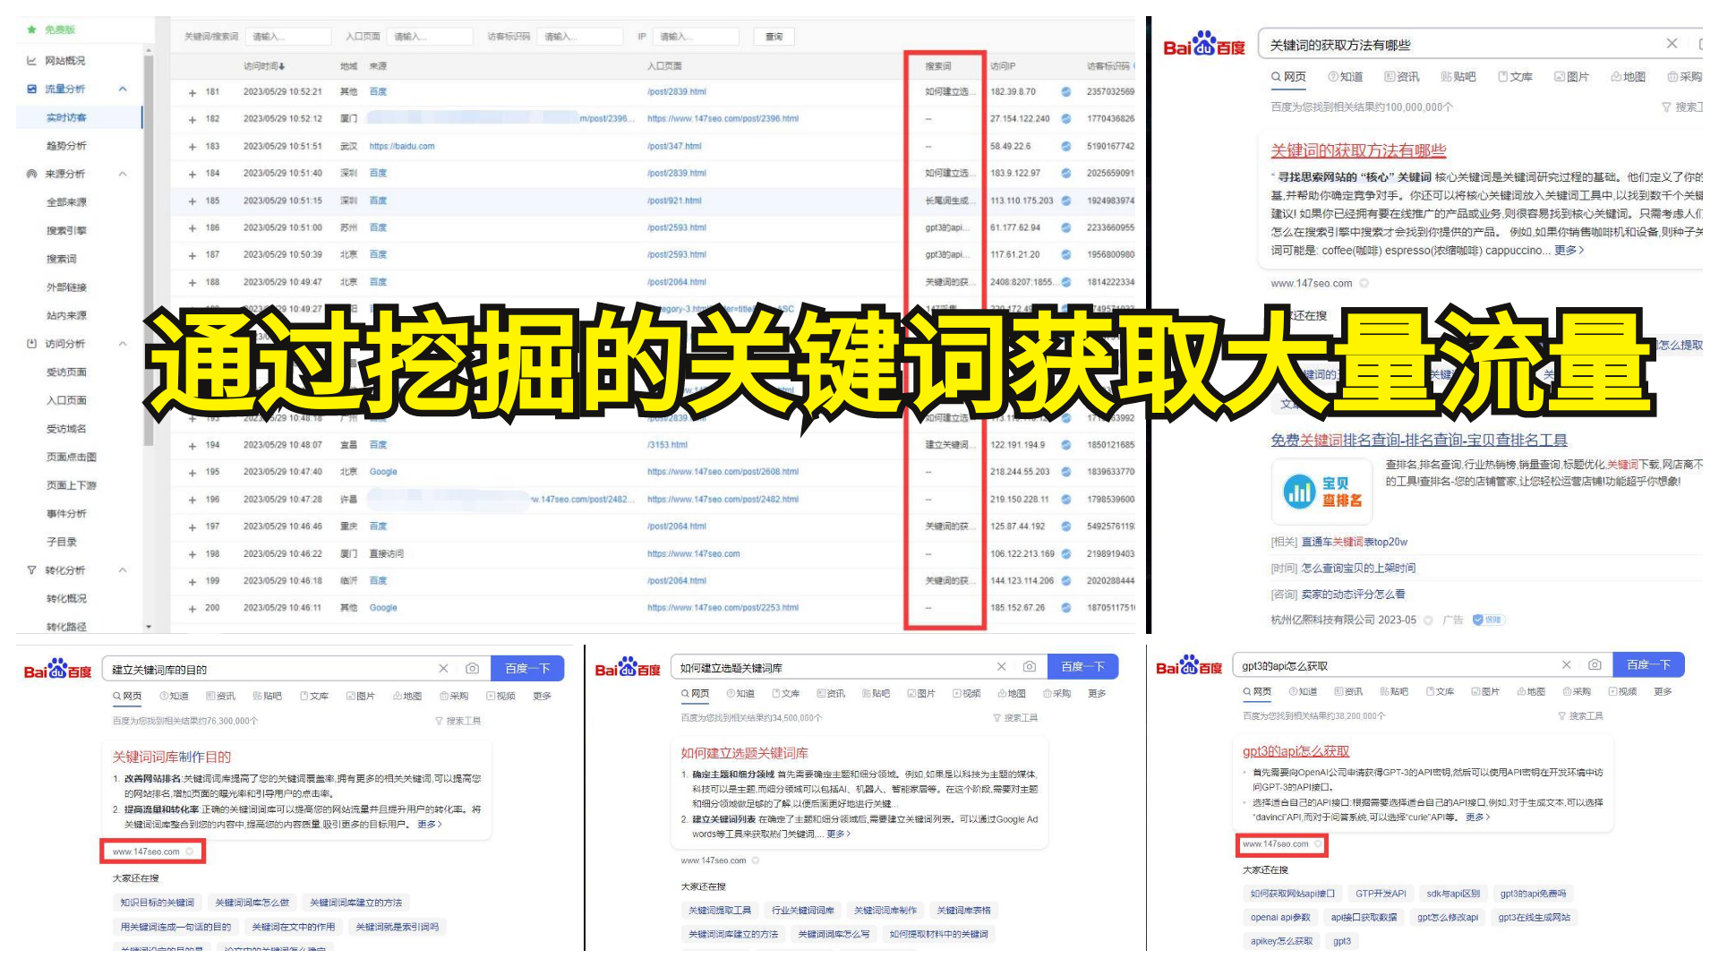This screenshot has width=1719, height=967.
Task: Switch to the 图片 search tab
Action: click(x=1574, y=76)
